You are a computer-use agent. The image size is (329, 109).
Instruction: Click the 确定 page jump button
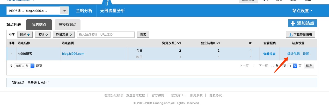click(x=309, y=66)
